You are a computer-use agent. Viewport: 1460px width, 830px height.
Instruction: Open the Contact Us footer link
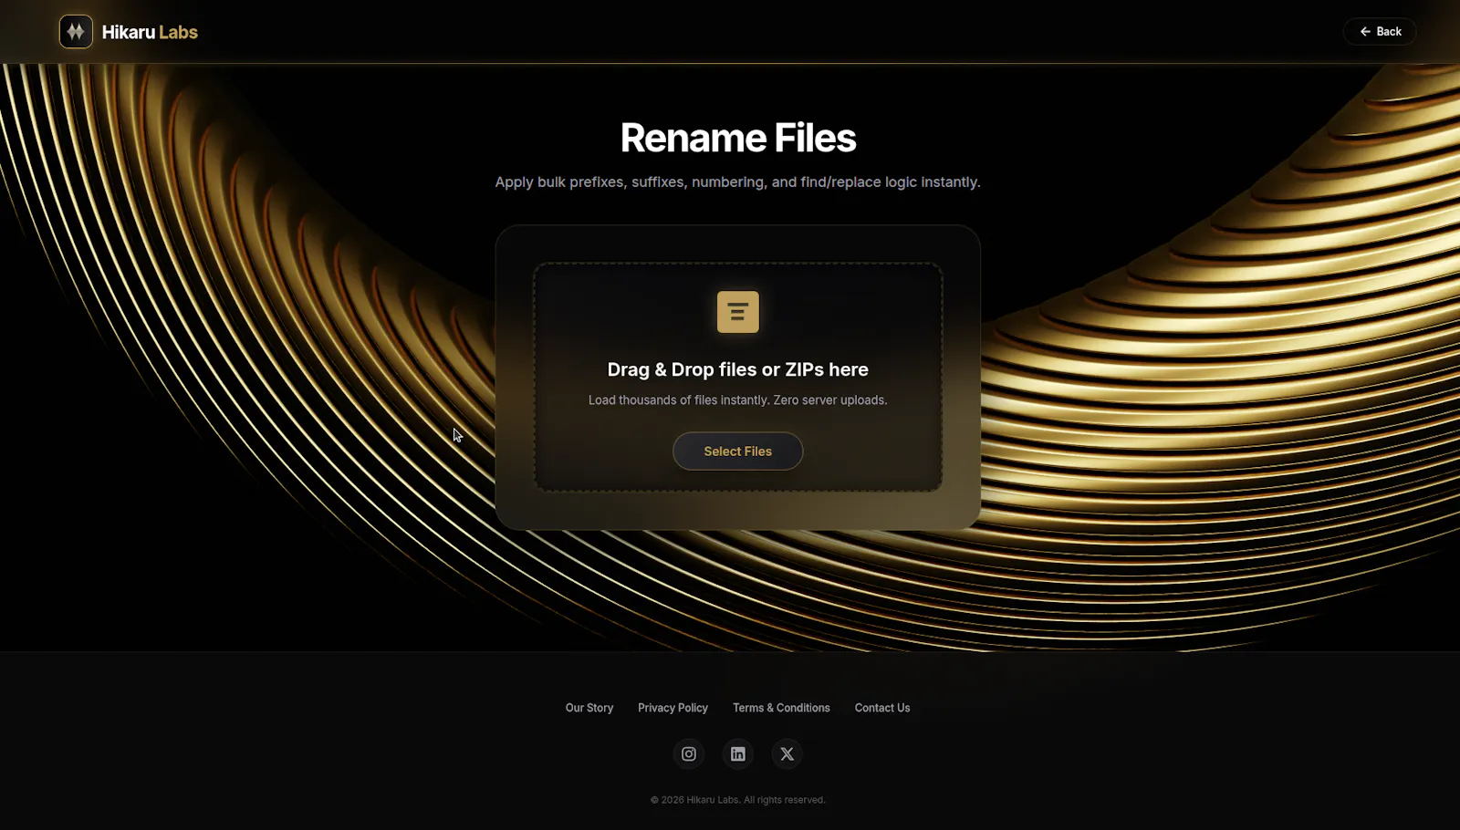click(882, 708)
